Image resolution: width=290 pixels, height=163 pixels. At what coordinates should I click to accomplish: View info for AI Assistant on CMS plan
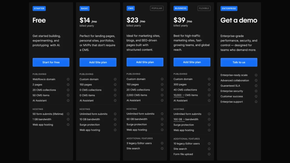click(x=162, y=100)
